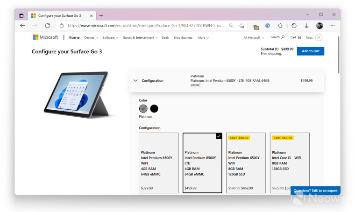Close the Configure your Surface Go 3 tab

91,15
